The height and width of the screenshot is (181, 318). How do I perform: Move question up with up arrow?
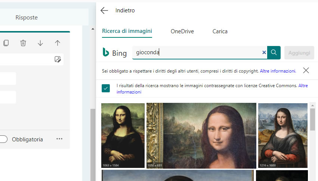[x=57, y=43]
